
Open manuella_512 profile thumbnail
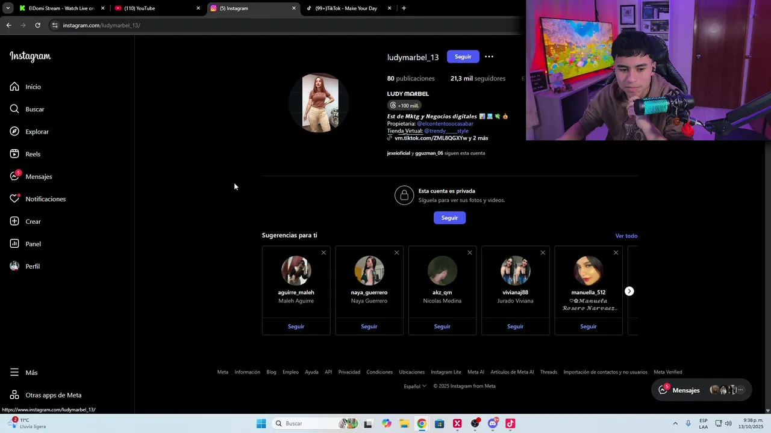pos(588,271)
